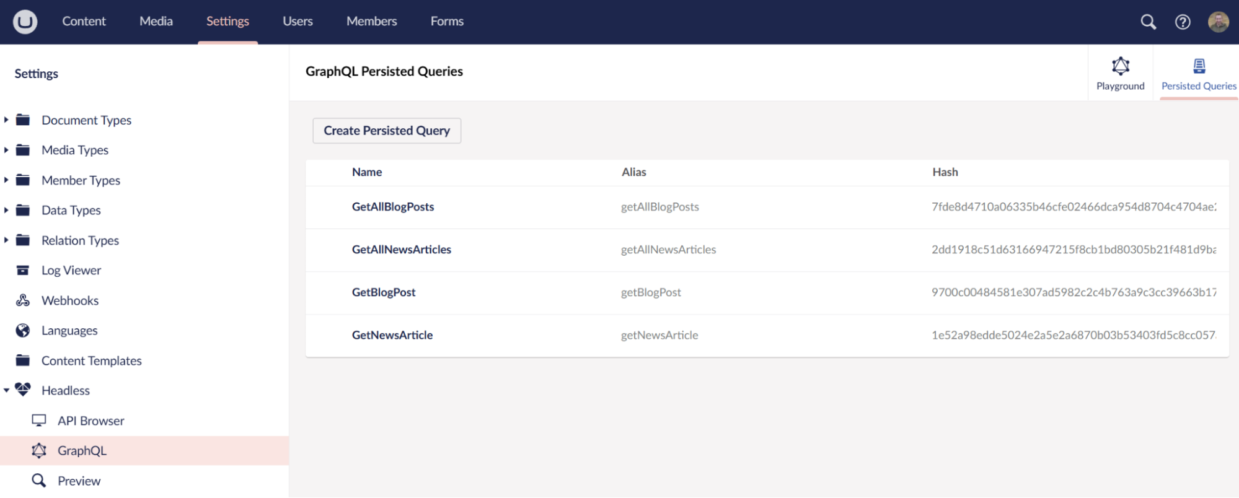Click the hash starting with 9700c004

pos(1074,292)
